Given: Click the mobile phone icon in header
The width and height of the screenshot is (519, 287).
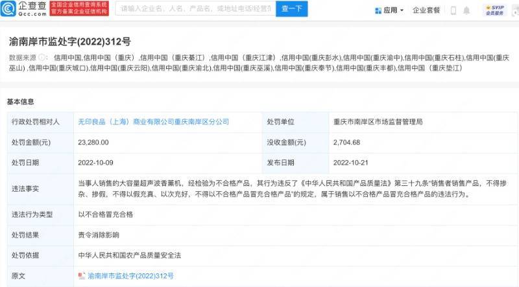Looking at the screenshot, I should tap(453, 10).
